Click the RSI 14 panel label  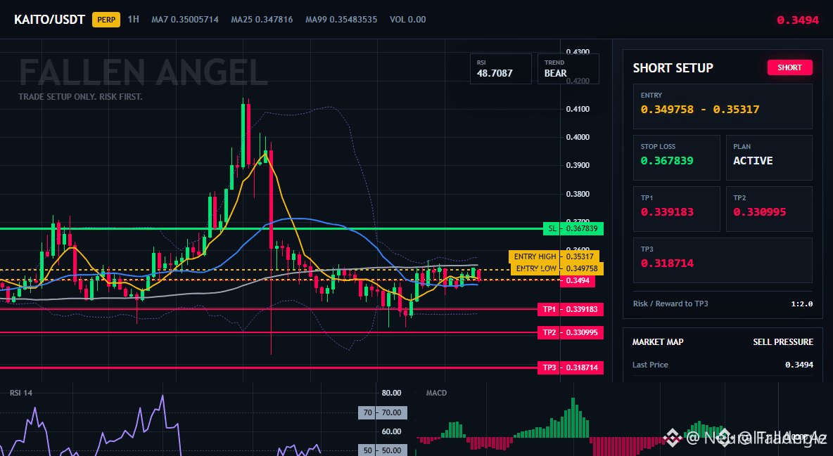point(20,393)
